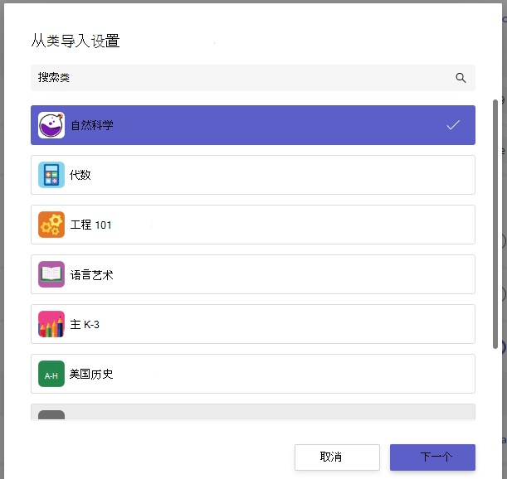Click the 语言艺术 open book icon
This screenshot has width=507, height=479.
pyautogui.click(x=51, y=274)
